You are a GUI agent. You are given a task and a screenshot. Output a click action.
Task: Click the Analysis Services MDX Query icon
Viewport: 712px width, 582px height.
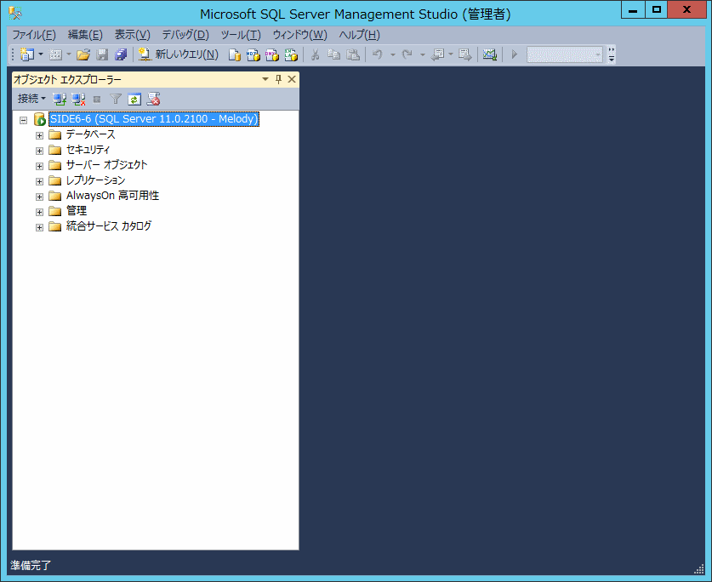tap(253, 54)
